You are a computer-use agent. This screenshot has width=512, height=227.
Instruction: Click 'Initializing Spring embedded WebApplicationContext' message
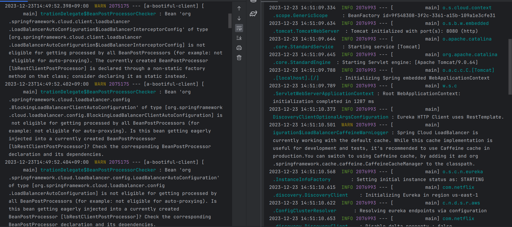click(417, 78)
